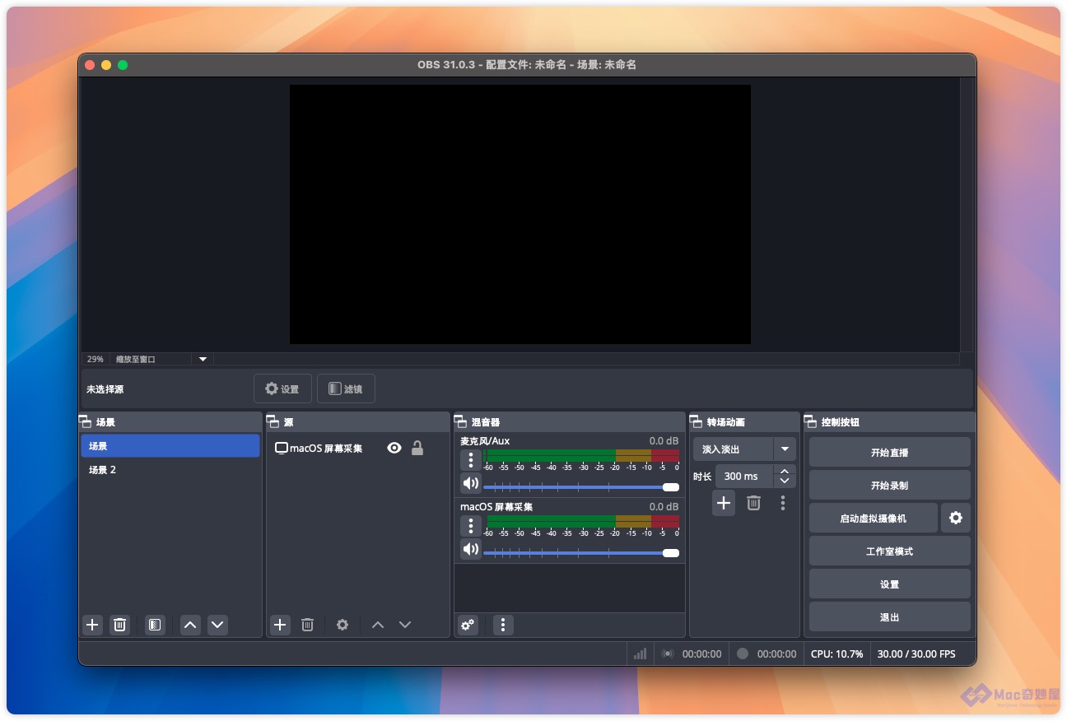The width and height of the screenshot is (1067, 721).
Task: Mute the macOS 屏幕采集 audio speaker icon
Action: (x=470, y=549)
